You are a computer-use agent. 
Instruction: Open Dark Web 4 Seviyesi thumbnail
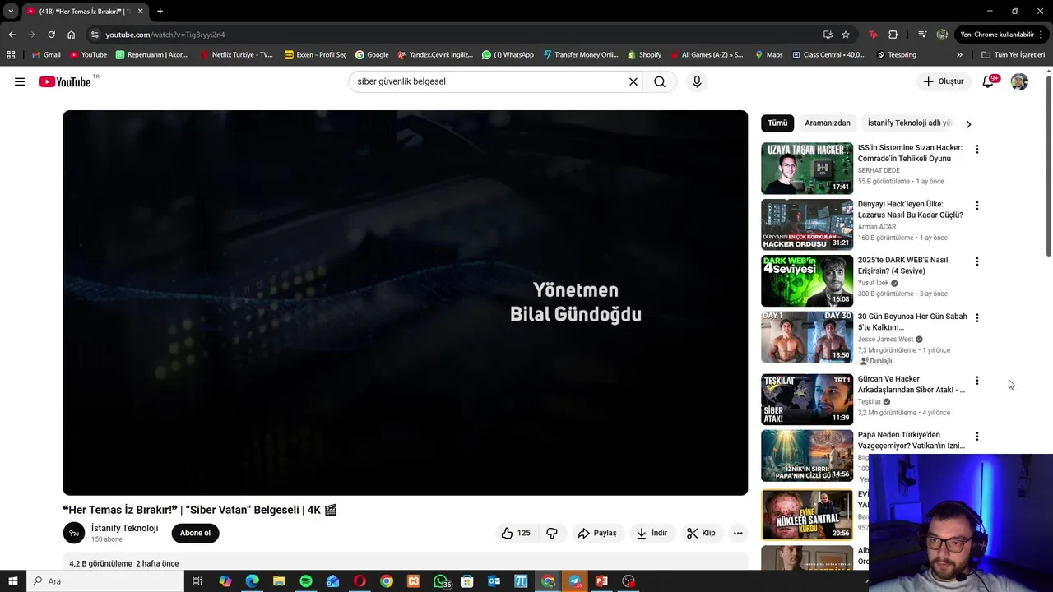(x=807, y=280)
